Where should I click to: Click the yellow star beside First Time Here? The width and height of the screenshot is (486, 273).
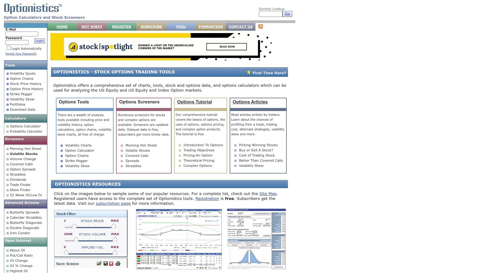tap(249, 72)
